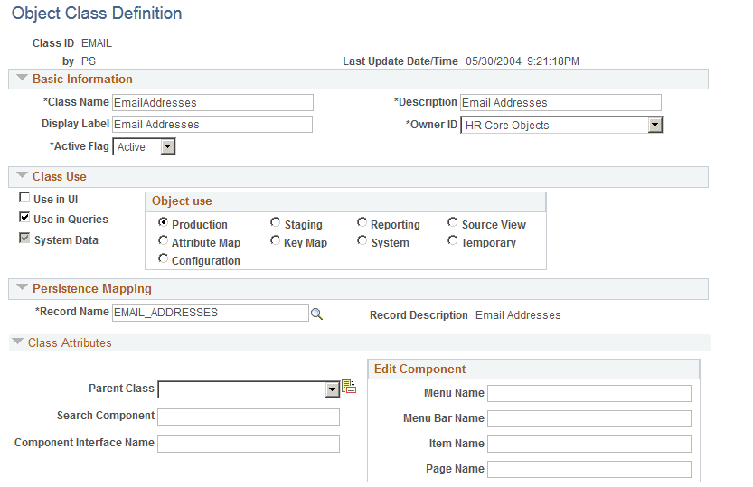
Task: Choose the Source View radio option
Action: click(x=452, y=222)
